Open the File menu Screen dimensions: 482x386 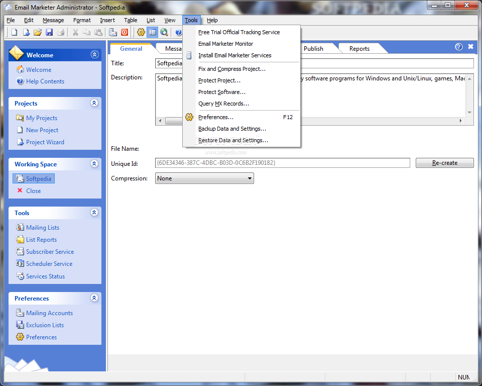pos(11,20)
